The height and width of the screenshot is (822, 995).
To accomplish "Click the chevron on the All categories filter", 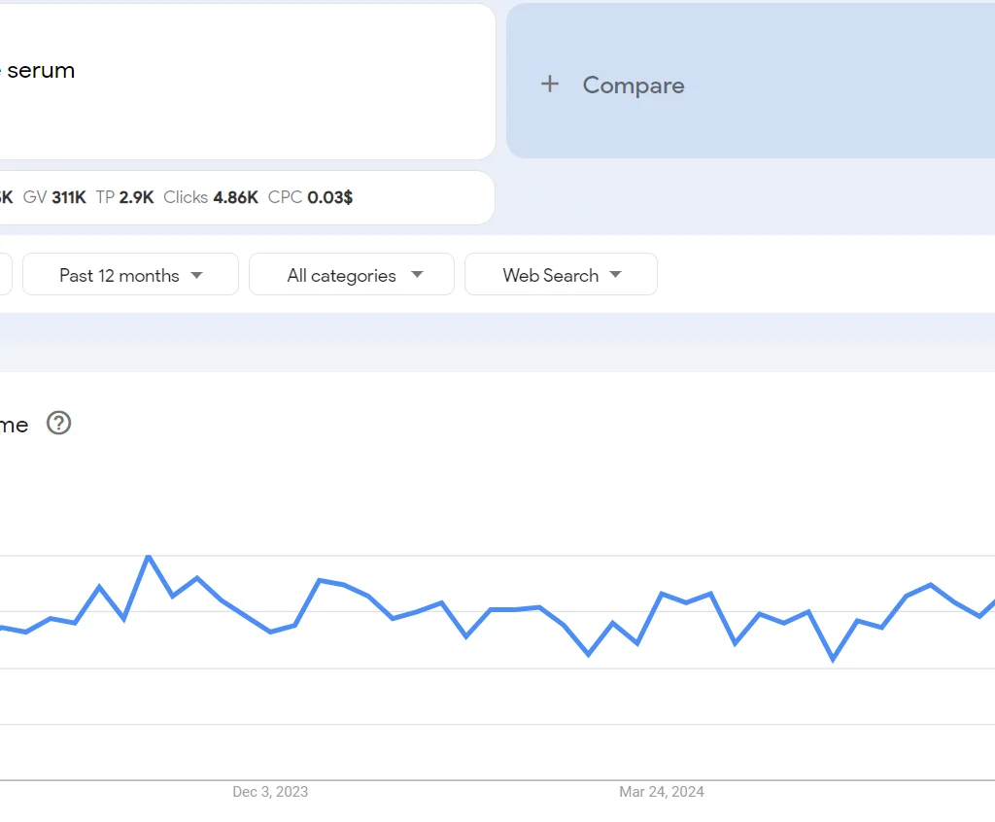I will [417, 275].
